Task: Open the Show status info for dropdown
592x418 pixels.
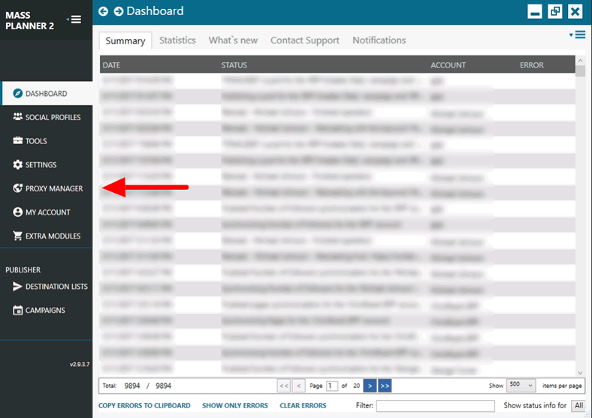Action: [578, 405]
